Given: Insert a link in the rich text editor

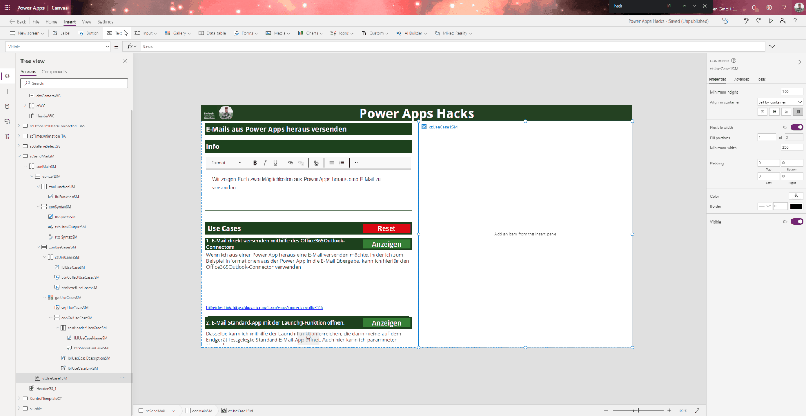Looking at the screenshot, I should coord(291,163).
